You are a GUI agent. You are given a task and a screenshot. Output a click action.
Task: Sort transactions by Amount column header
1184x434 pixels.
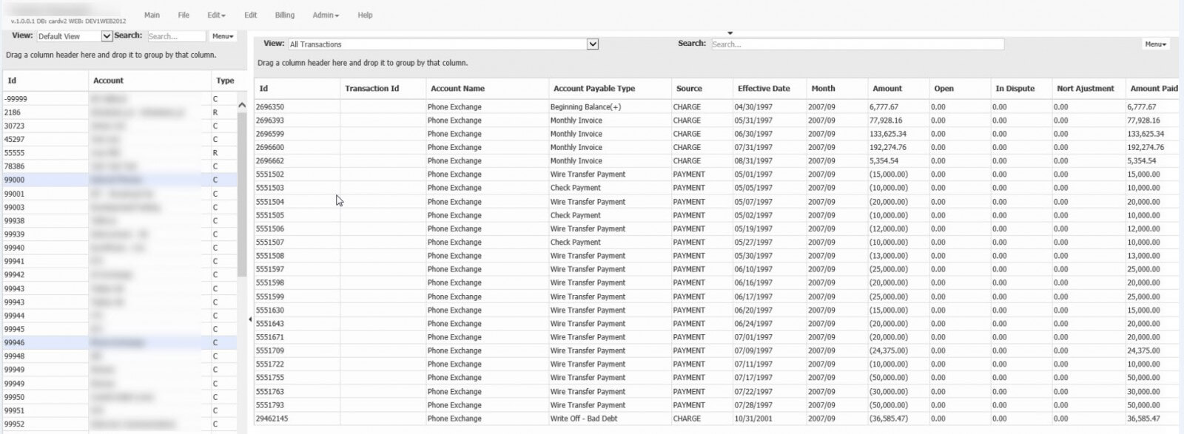point(898,89)
